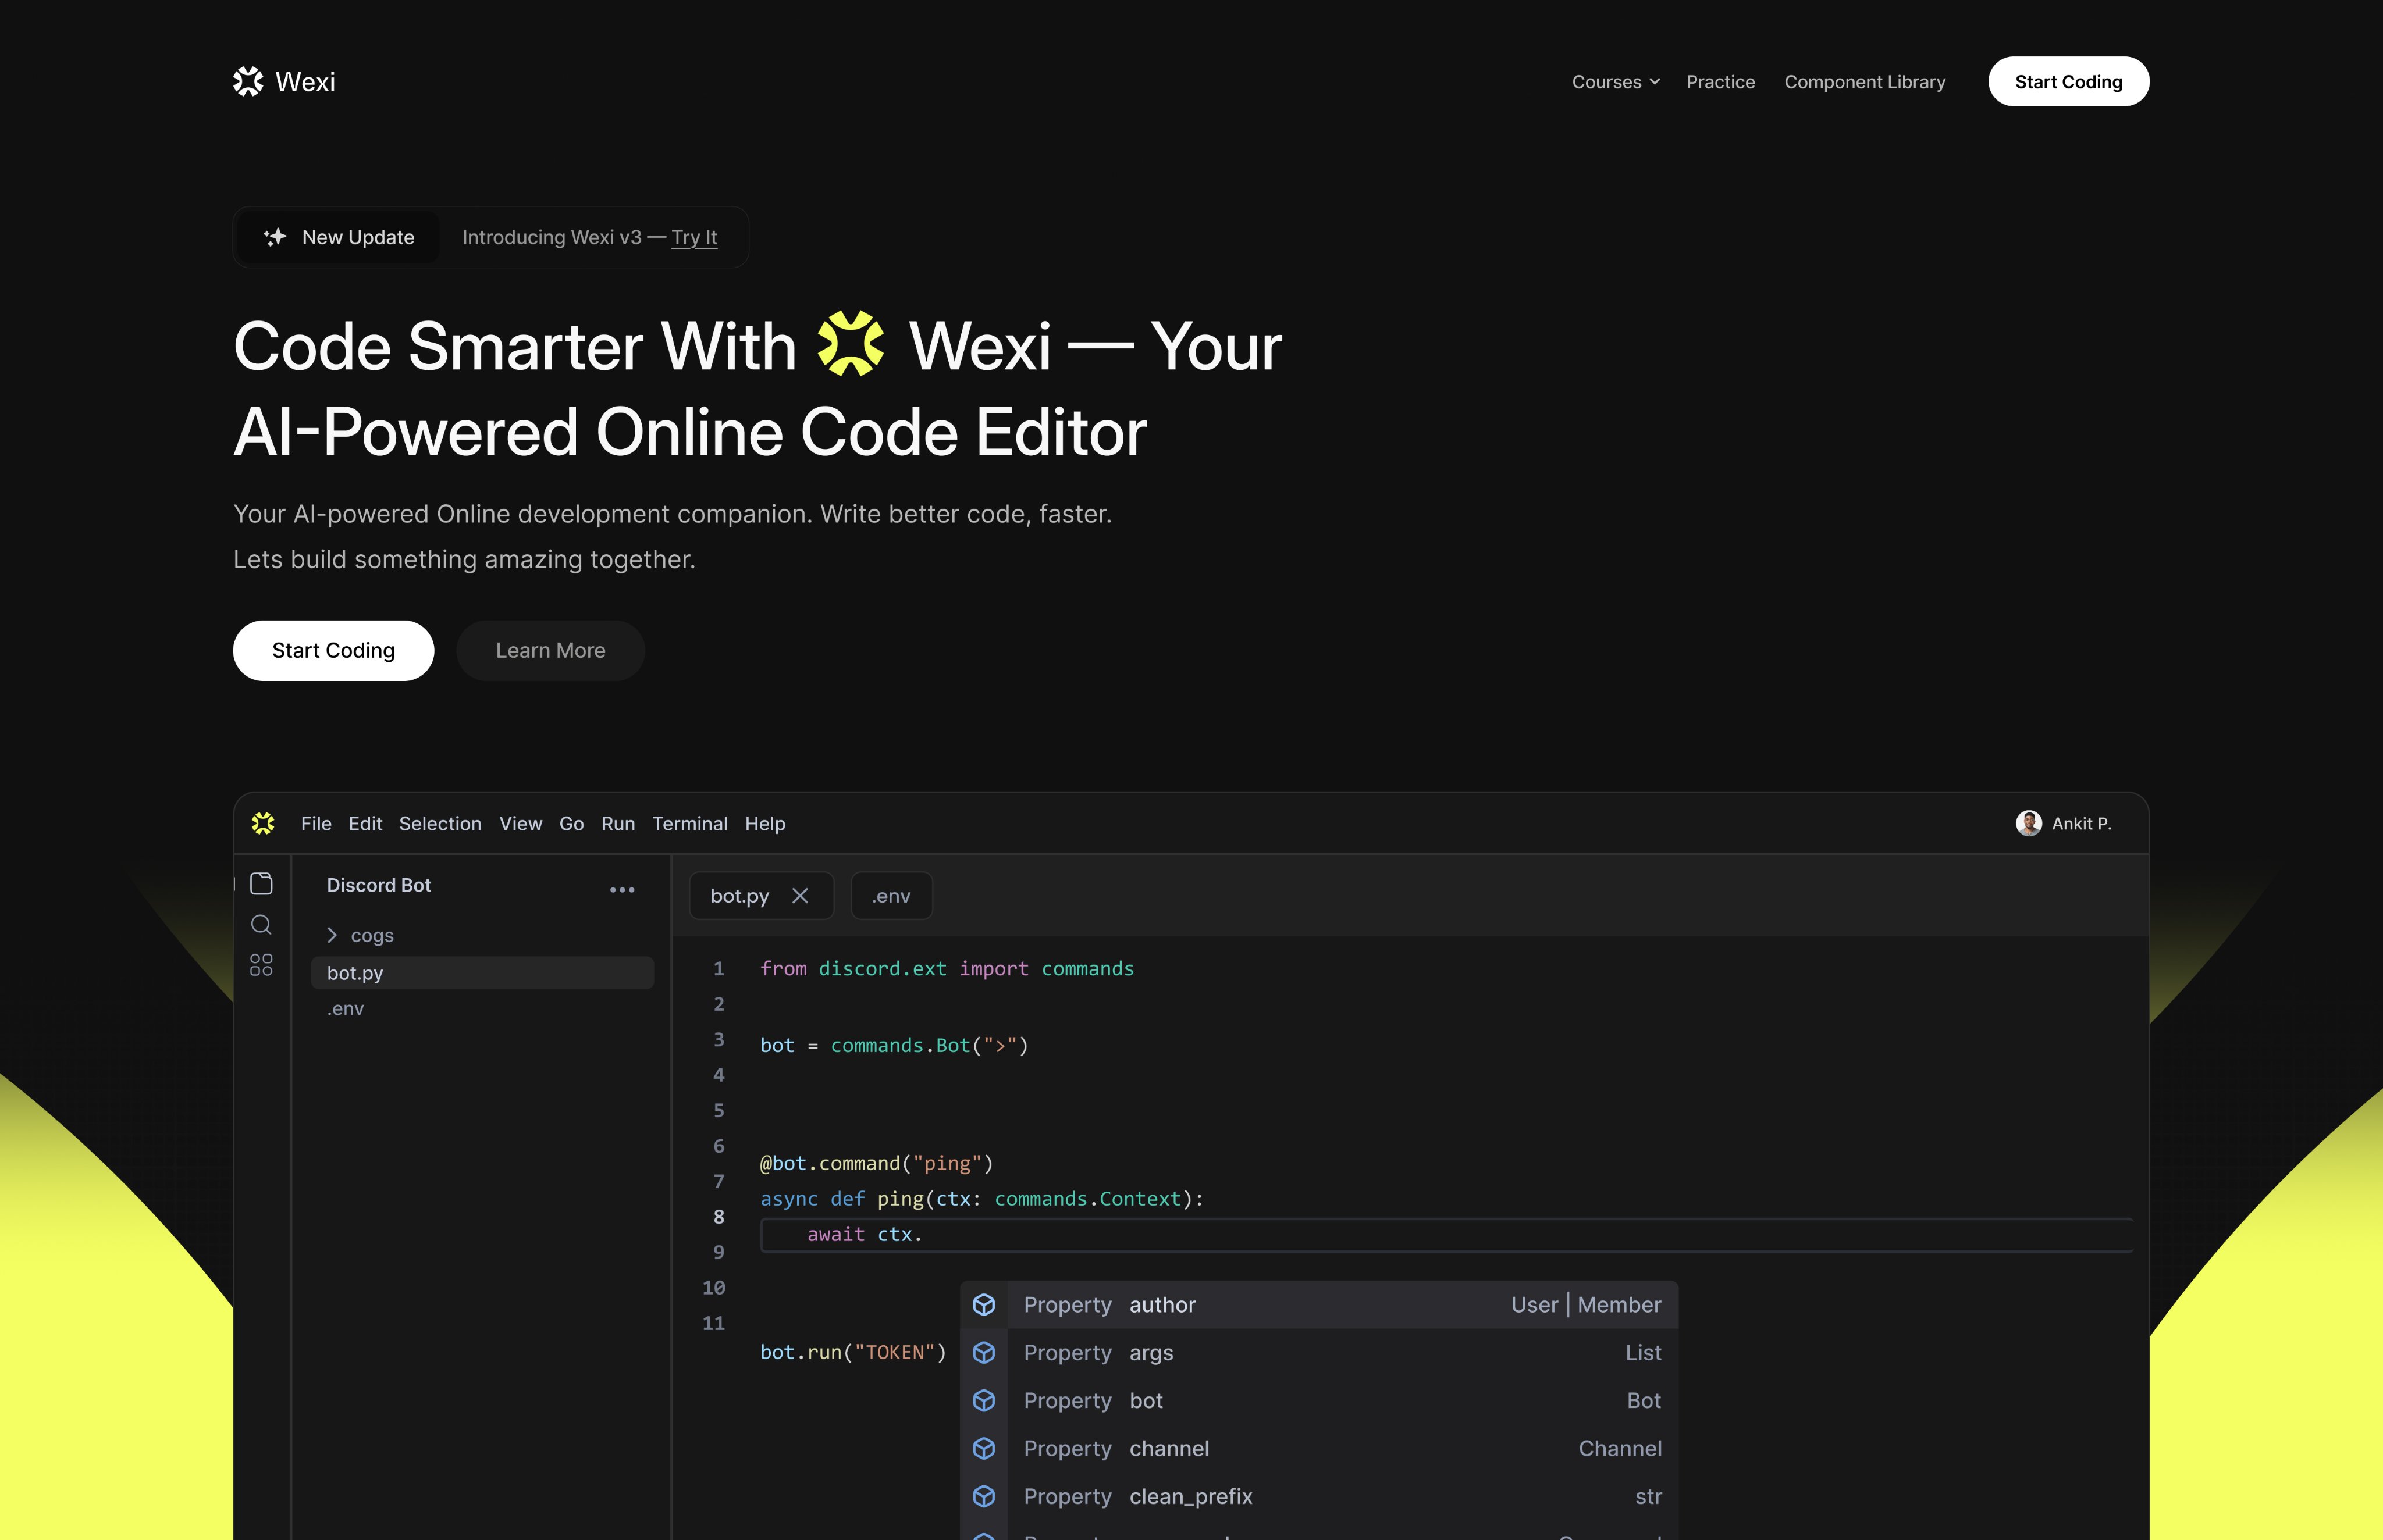
Task: Switch to the .env tab
Action: [890, 896]
